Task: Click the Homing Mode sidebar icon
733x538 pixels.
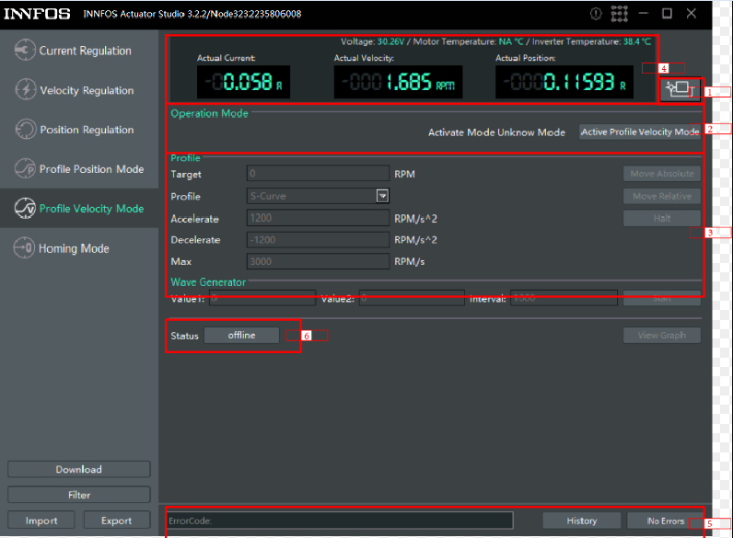Action: [25, 248]
